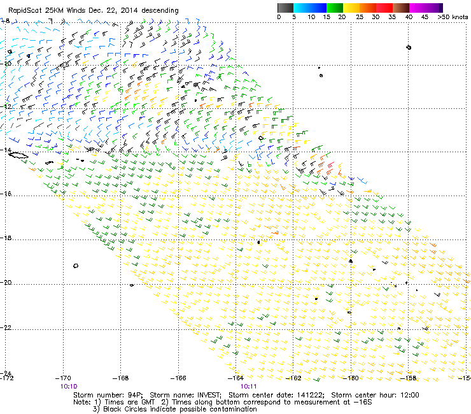Image resolution: width=471 pixels, height=414 pixels.
Task: Click the '-162' longitude axis label
Action: tap(293, 378)
